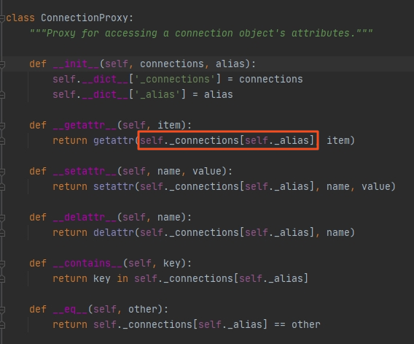
Task: Click the 'in' keyword in __contains__ return
Action: (x=122, y=279)
